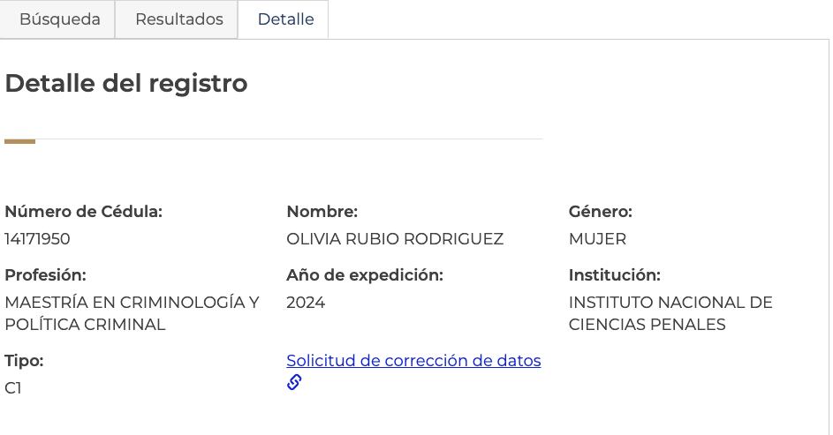833x435 pixels.
Task: Click the Institución field label
Action: point(614,275)
